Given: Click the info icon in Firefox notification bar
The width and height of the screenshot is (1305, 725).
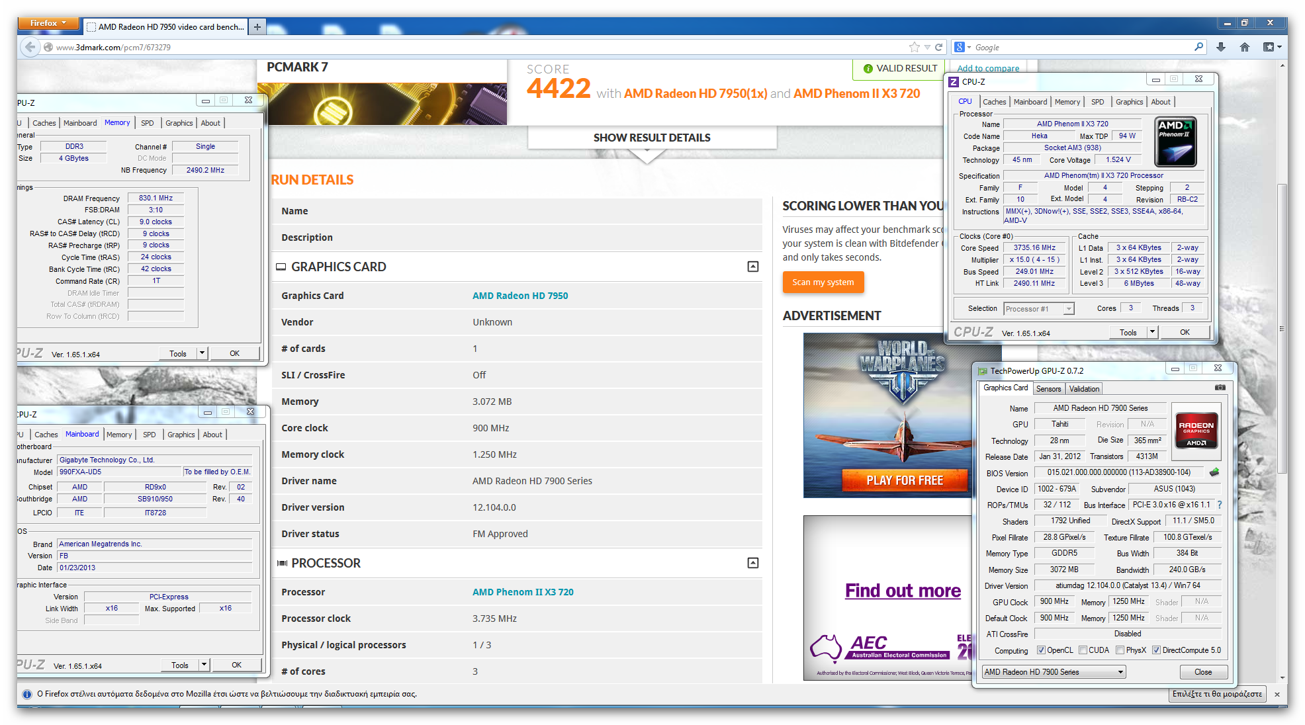Looking at the screenshot, I should [27, 694].
